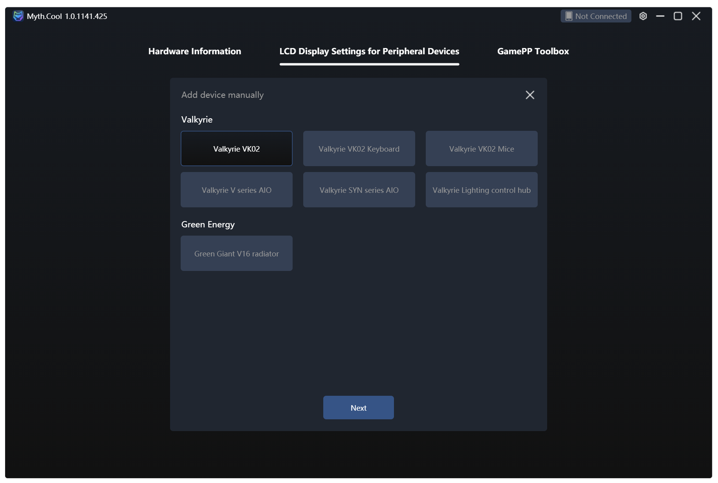Select Valkyrie Lighting control hub
This screenshot has height=483, width=718.
[481, 190]
